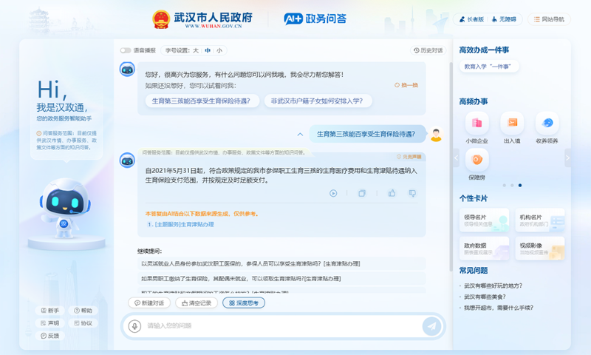Open the 小微企业 service icon
Viewport: 591px width, 355px height.
point(476,127)
